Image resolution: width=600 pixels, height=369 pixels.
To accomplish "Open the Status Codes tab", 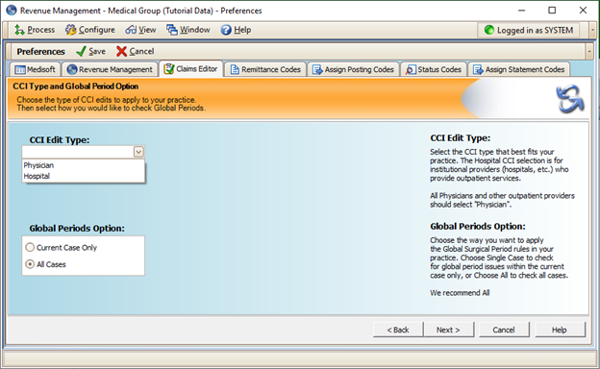I will [x=434, y=69].
